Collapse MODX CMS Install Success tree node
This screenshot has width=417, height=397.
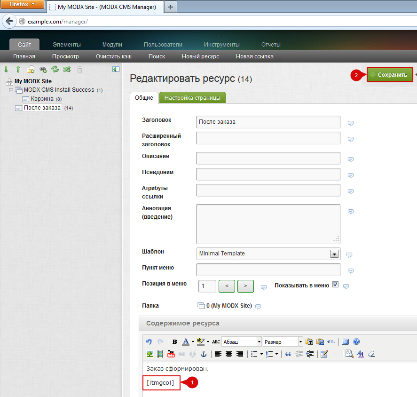pos(11,90)
